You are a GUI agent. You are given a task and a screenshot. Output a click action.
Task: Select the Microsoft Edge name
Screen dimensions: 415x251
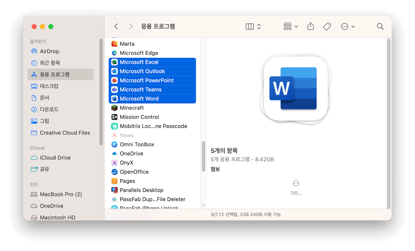pos(139,53)
